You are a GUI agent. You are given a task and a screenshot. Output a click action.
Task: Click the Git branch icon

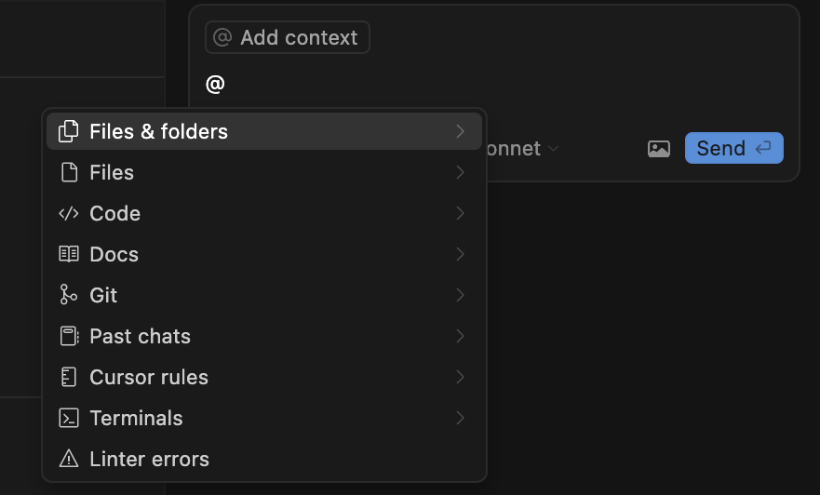pos(68,295)
